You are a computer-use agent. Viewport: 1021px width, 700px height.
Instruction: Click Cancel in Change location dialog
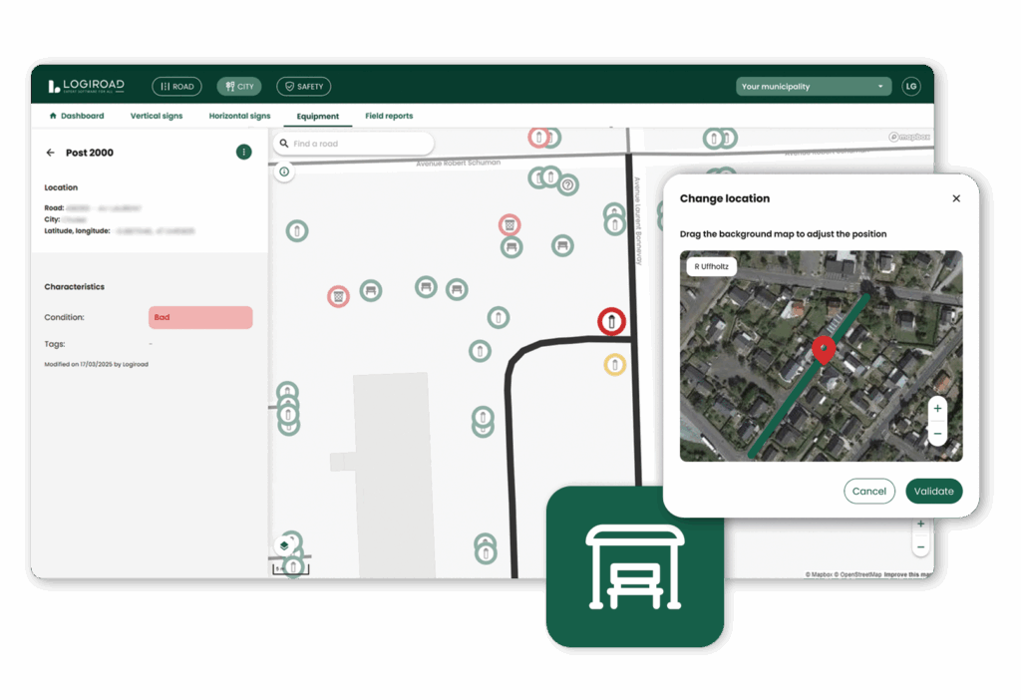[869, 491]
